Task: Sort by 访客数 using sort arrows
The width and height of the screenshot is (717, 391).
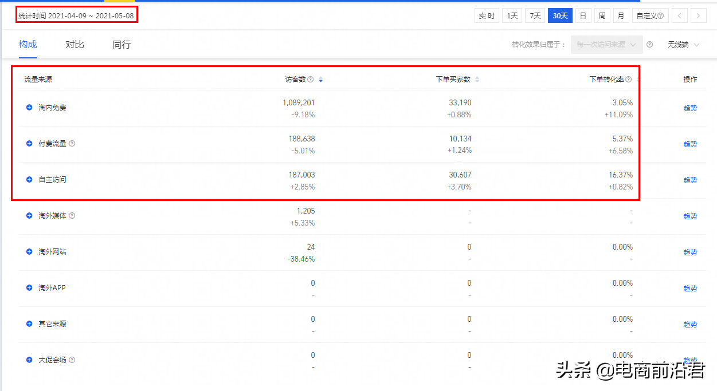Action: coord(320,80)
